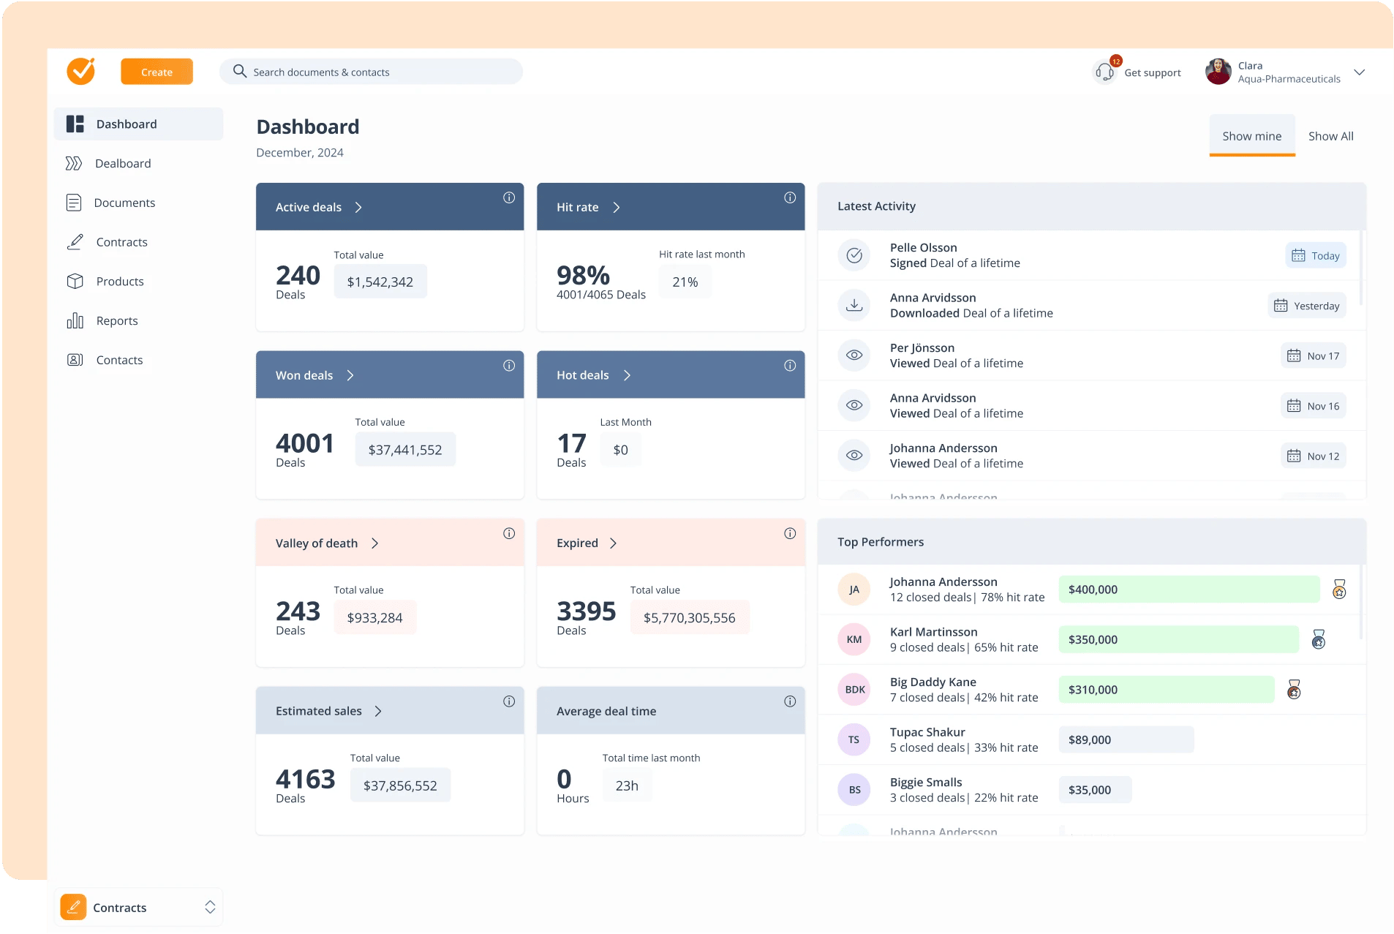Click the Get support headset icon
The width and height of the screenshot is (1394, 934).
pos(1106,72)
